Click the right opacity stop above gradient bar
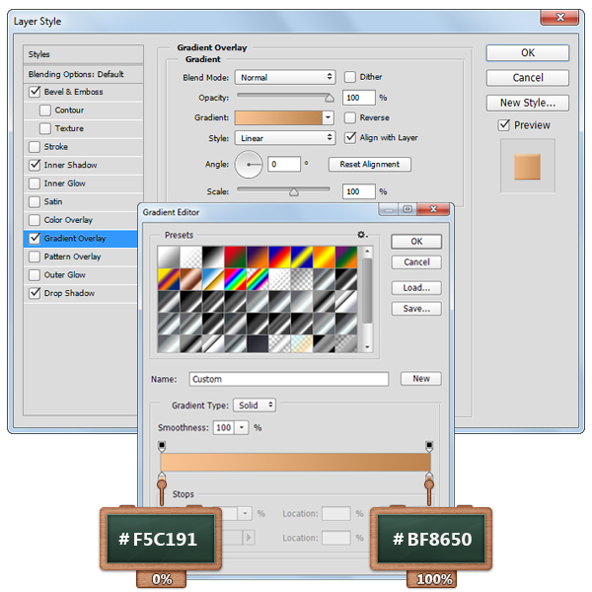The height and width of the screenshot is (592, 592). [429, 446]
